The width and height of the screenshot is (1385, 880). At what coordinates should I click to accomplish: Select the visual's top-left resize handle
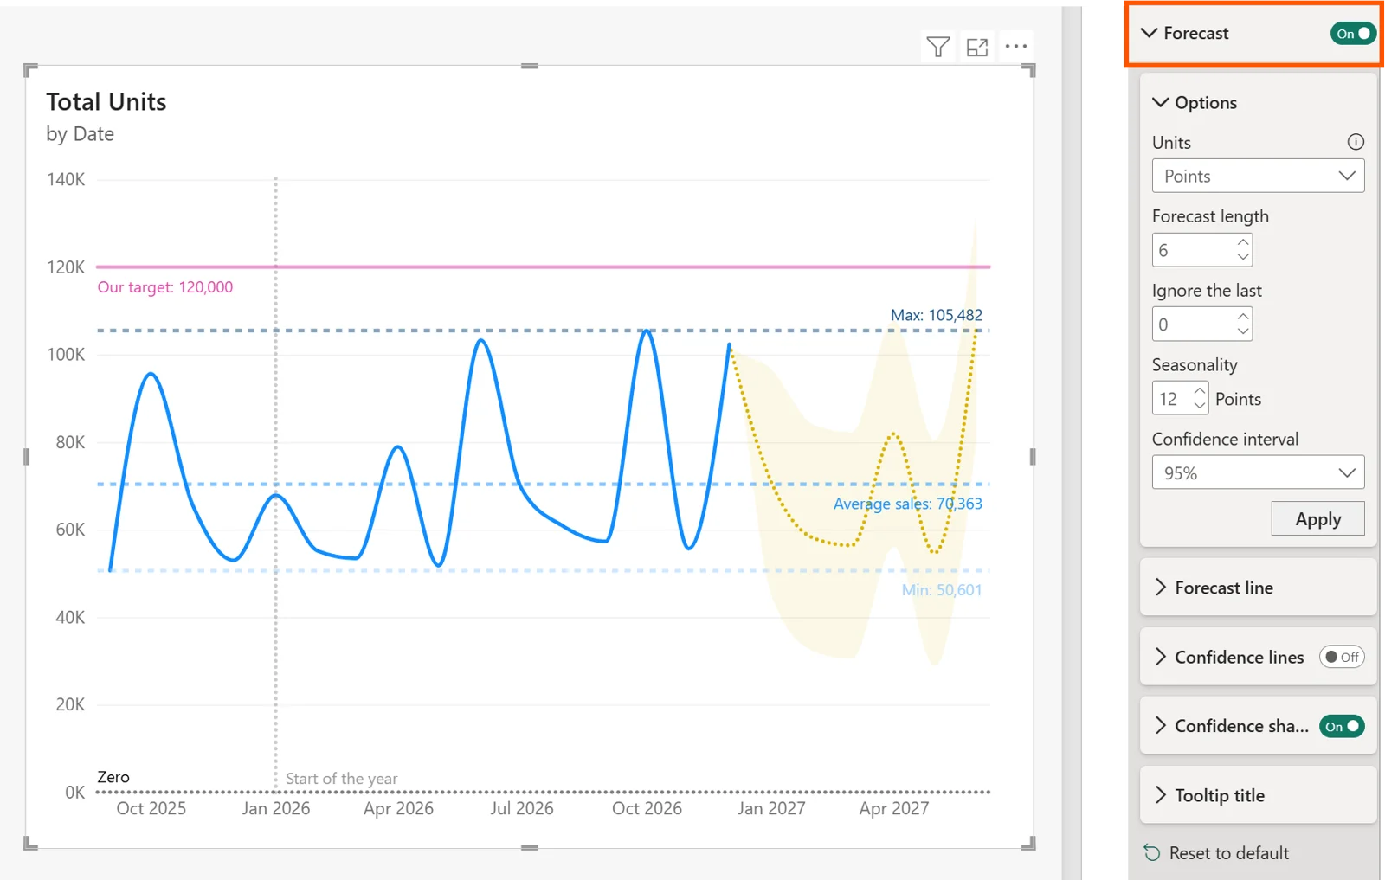[x=30, y=70]
